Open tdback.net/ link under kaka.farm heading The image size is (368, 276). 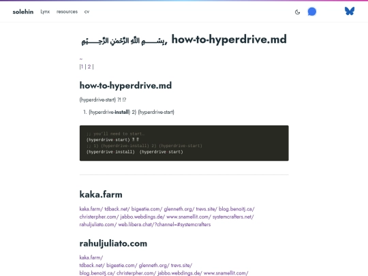[117, 209]
